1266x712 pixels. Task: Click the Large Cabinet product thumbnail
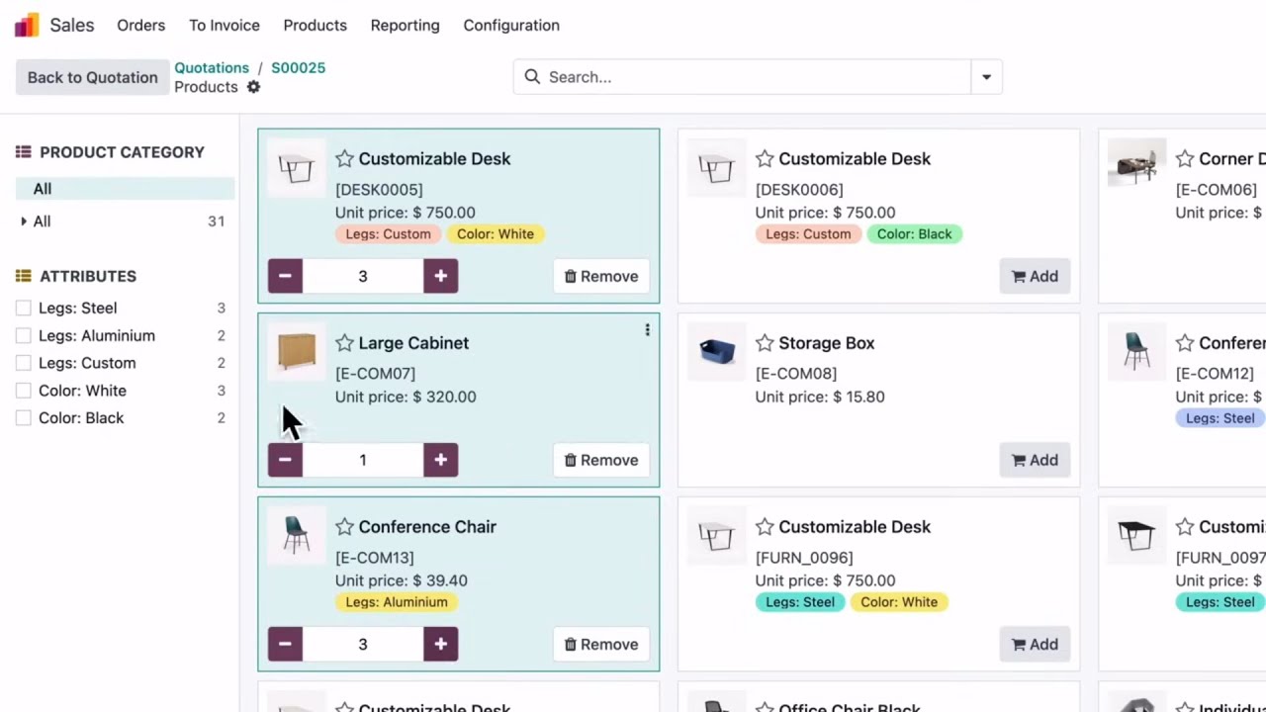point(297,351)
